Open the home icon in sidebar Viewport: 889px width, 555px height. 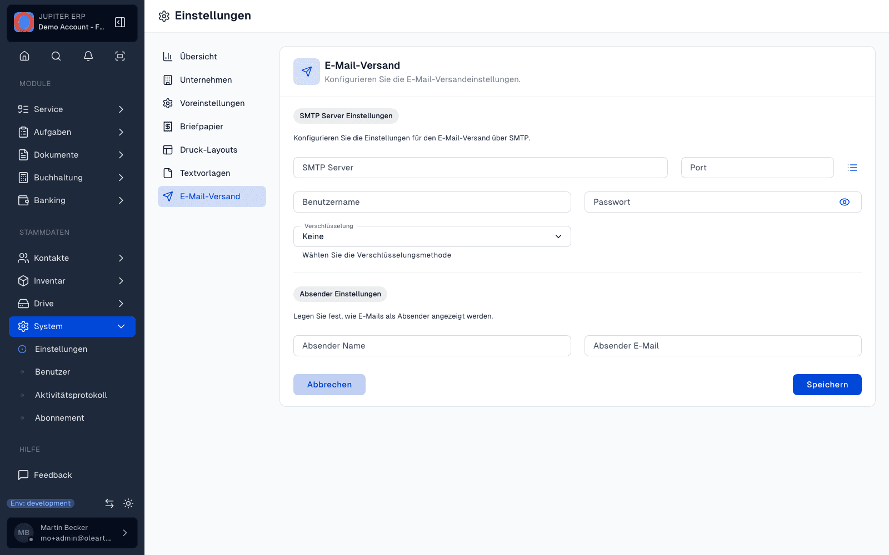pyautogui.click(x=24, y=56)
